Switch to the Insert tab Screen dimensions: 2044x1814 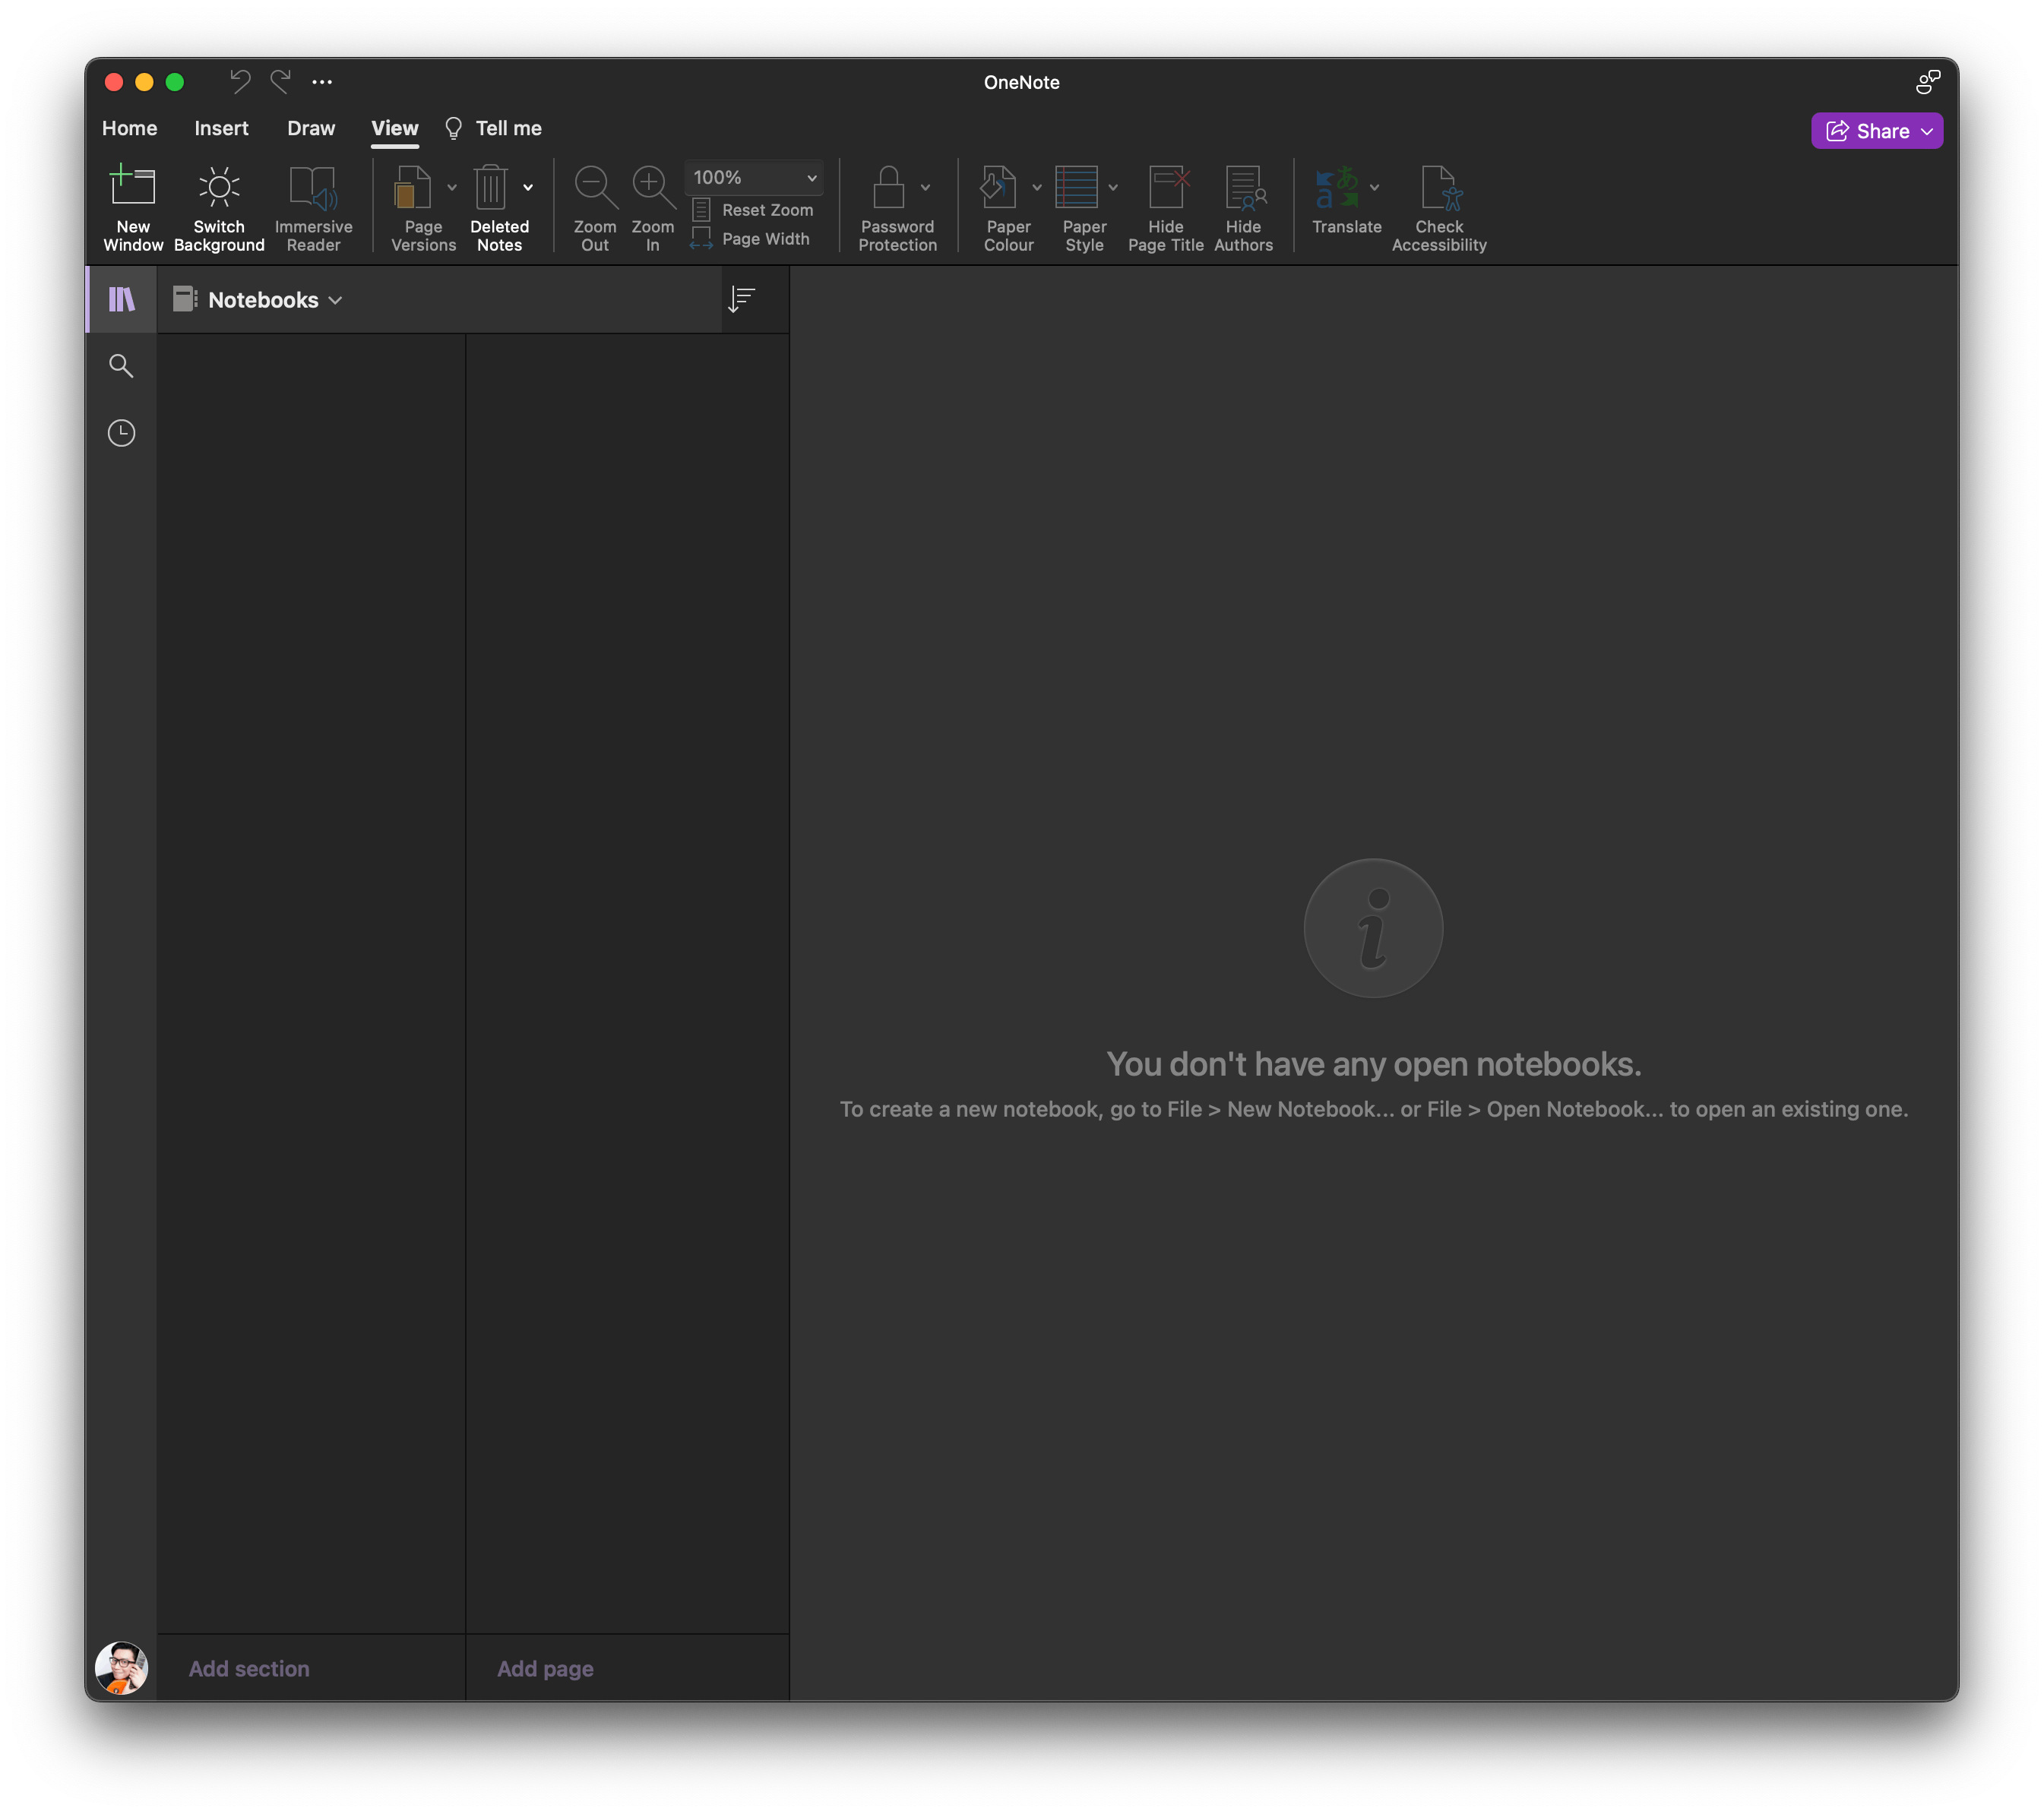tap(221, 128)
